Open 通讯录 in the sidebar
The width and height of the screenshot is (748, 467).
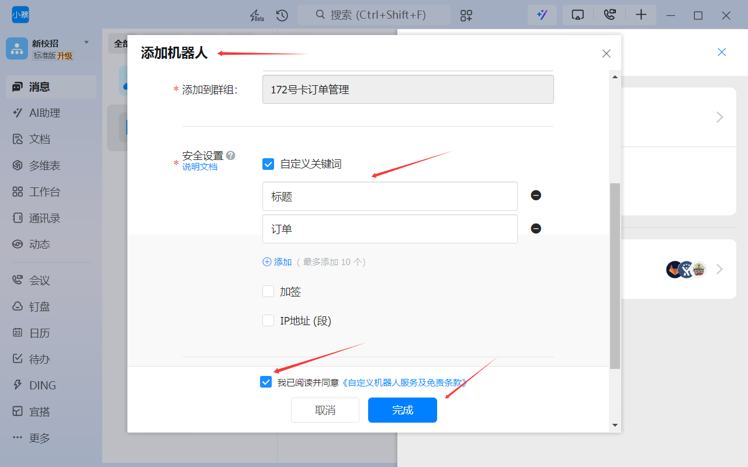pyautogui.click(x=51, y=218)
